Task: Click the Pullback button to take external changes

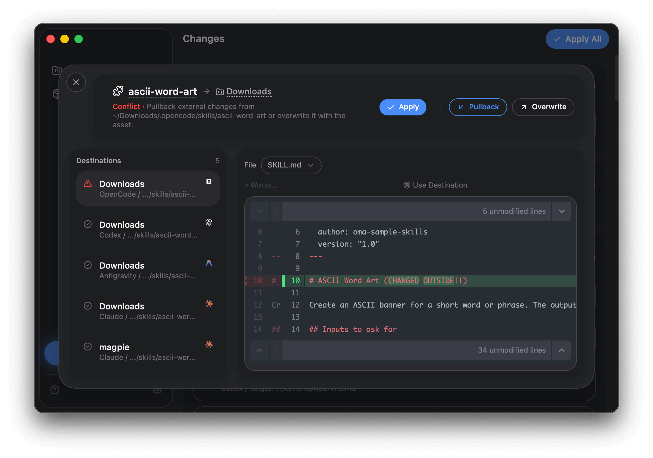Action: [478, 107]
